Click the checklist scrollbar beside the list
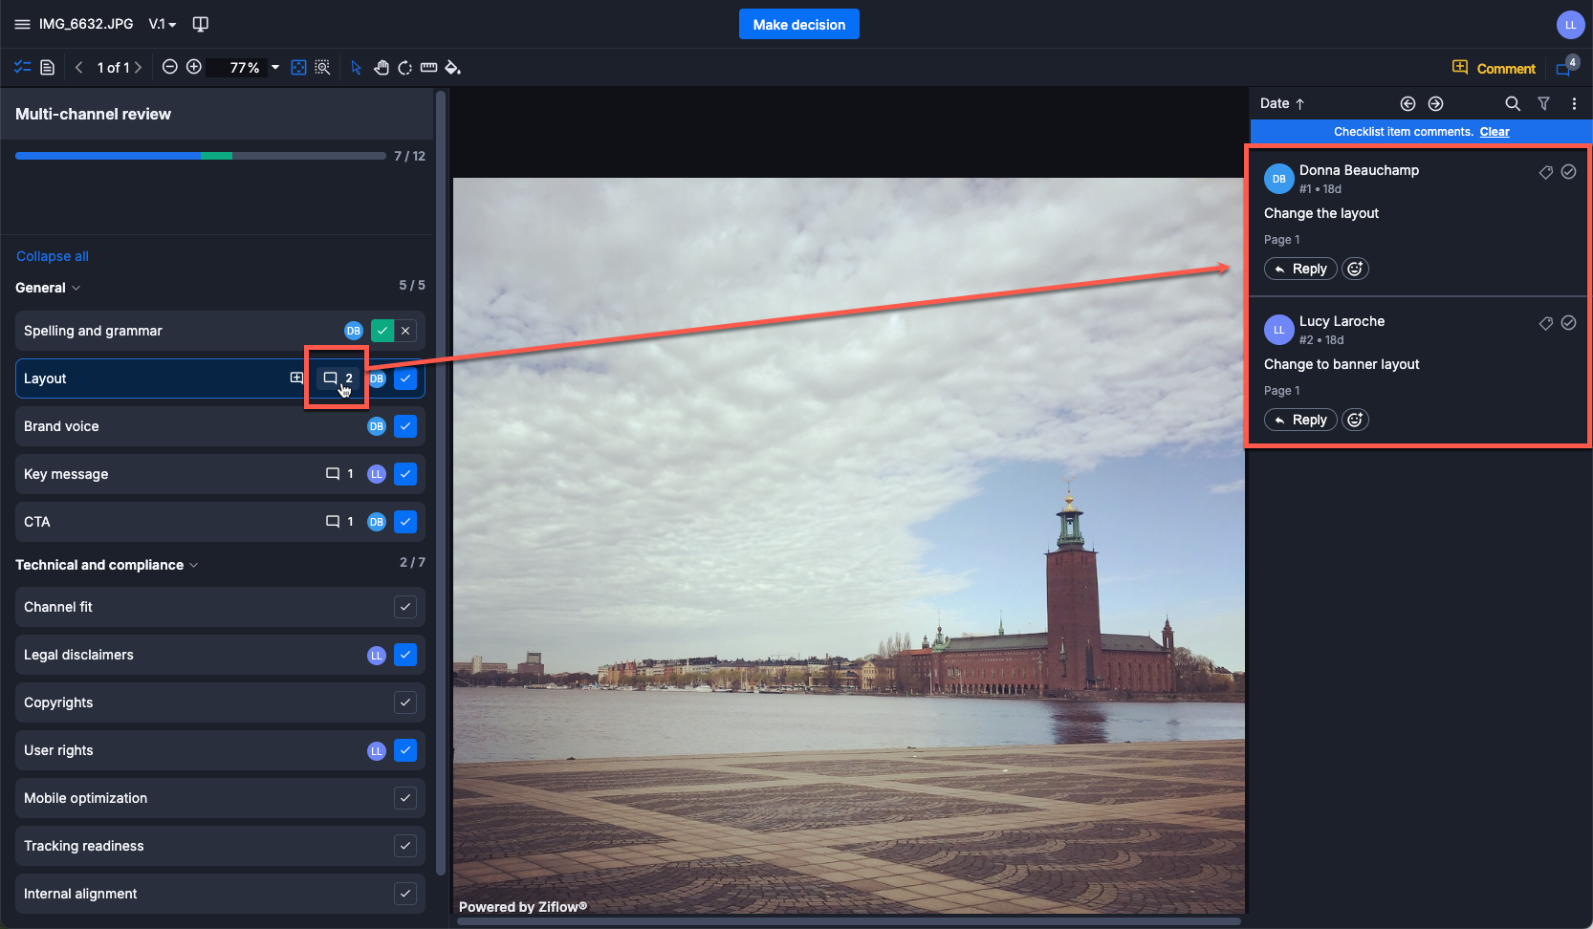Viewport: 1593px width, 929px height. click(x=441, y=478)
